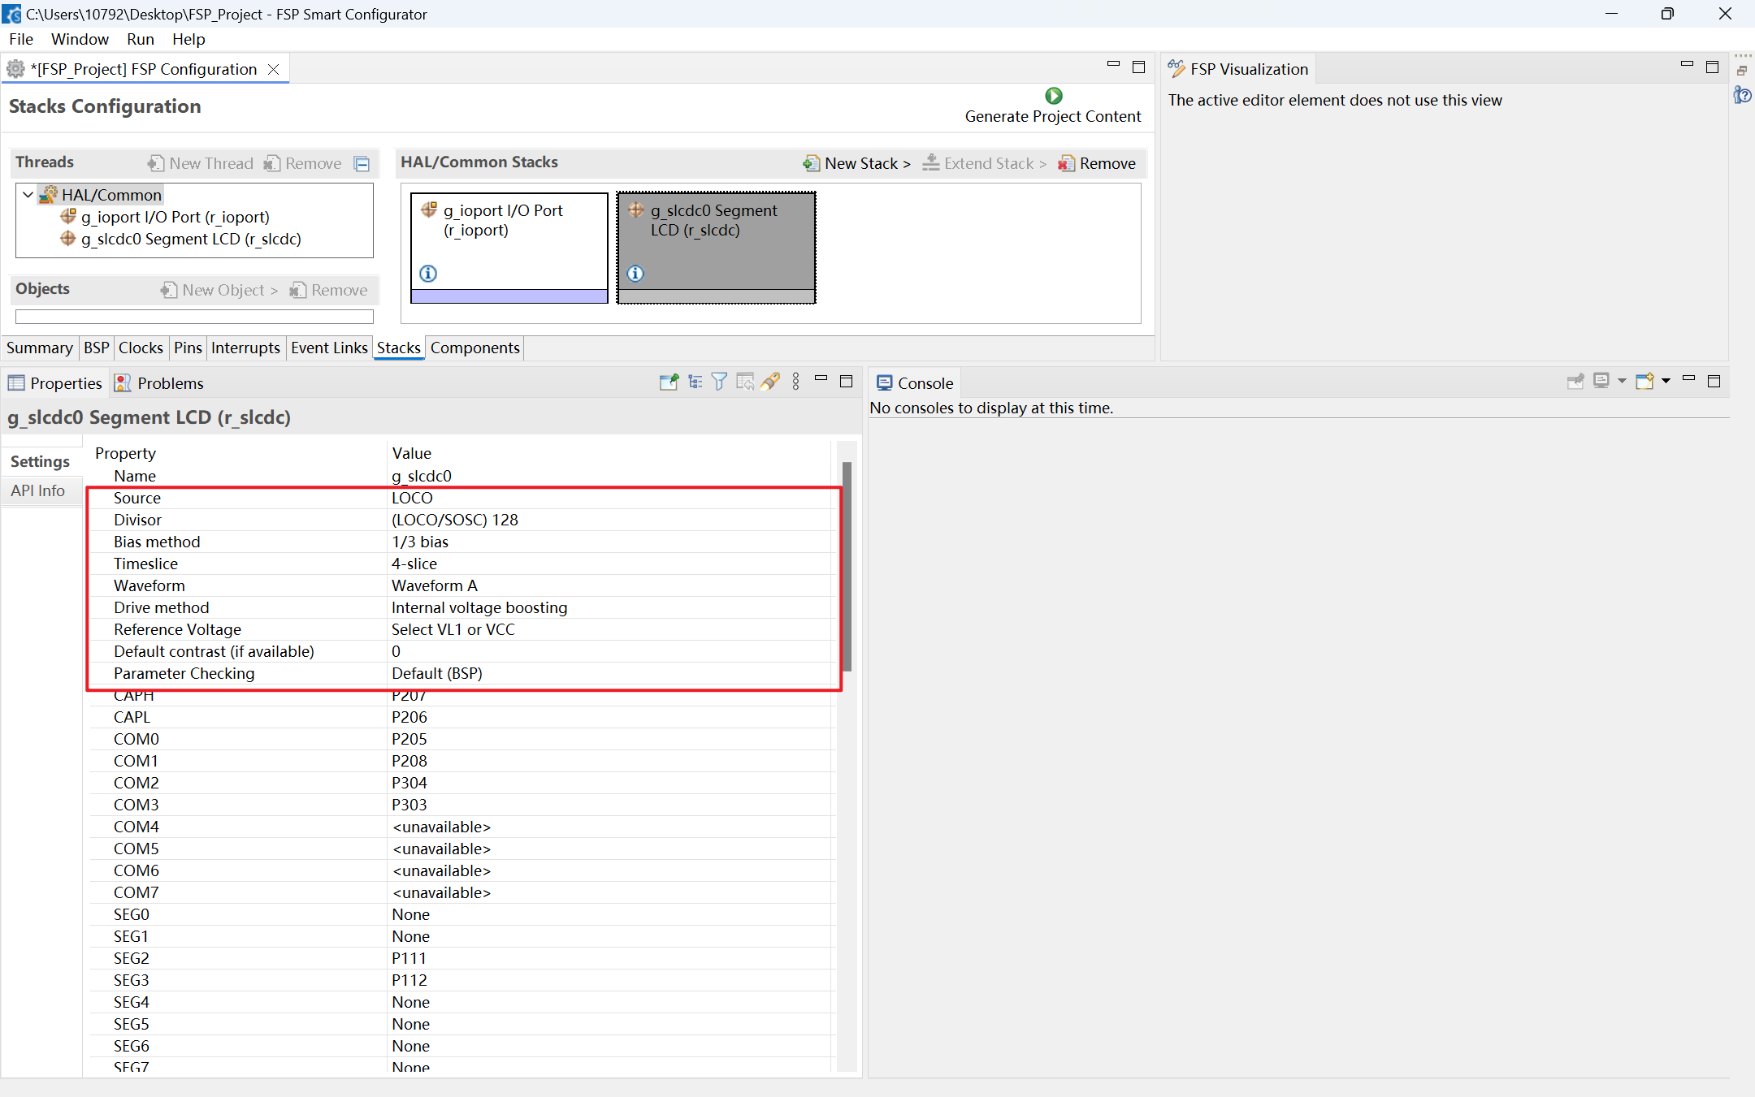This screenshot has width=1755, height=1097.
Task: Click the New Stack > button
Action: point(857,163)
